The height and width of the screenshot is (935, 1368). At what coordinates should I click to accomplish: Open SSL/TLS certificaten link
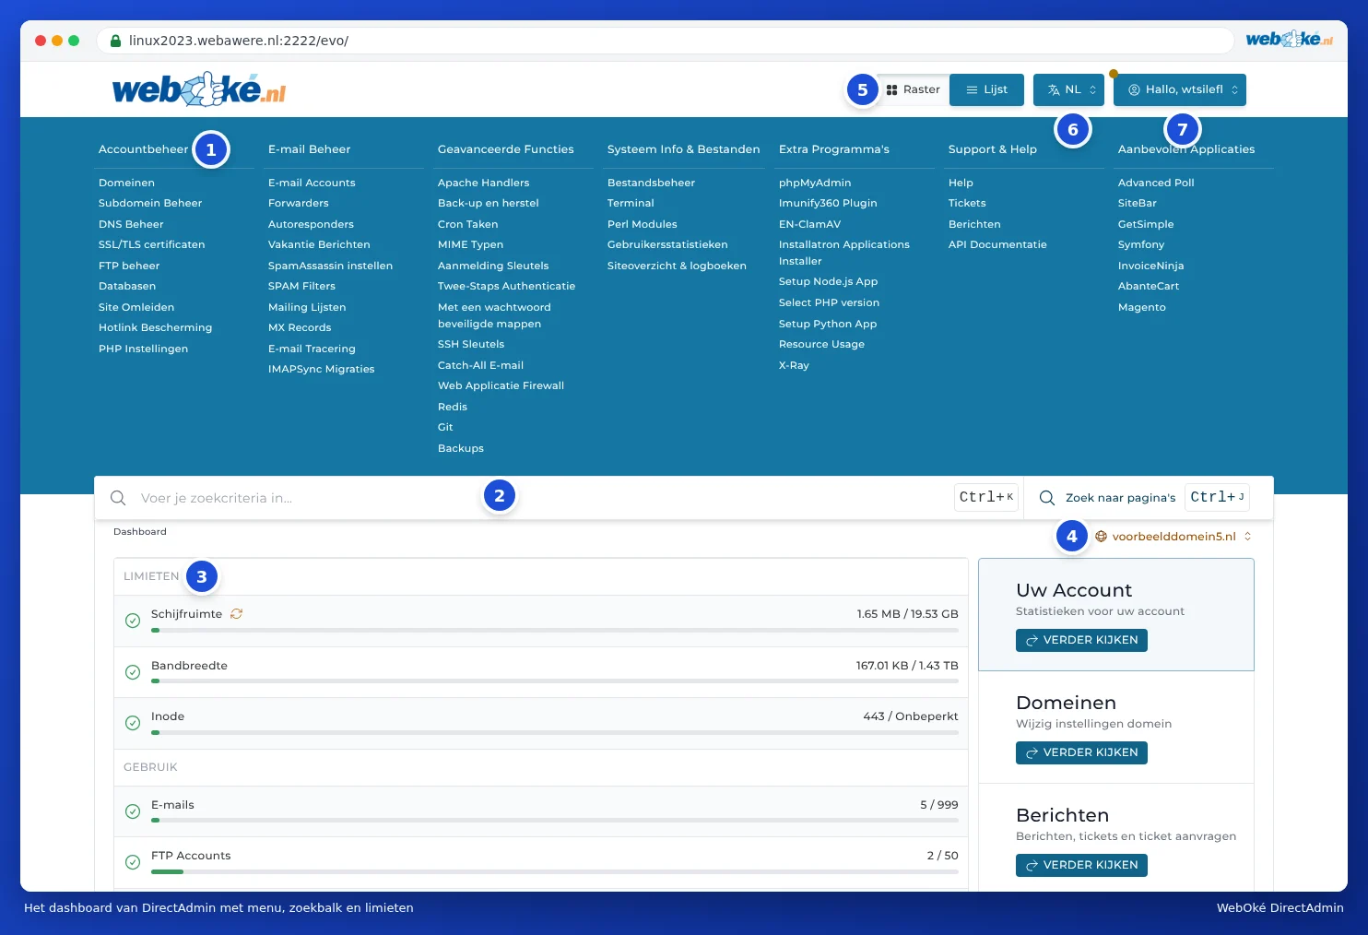(x=152, y=245)
